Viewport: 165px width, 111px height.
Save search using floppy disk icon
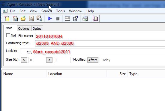pos(31,19)
